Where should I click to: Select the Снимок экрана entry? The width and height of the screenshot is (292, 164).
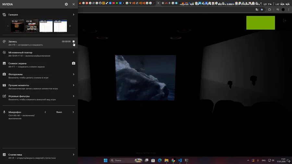pyautogui.click(x=17, y=64)
